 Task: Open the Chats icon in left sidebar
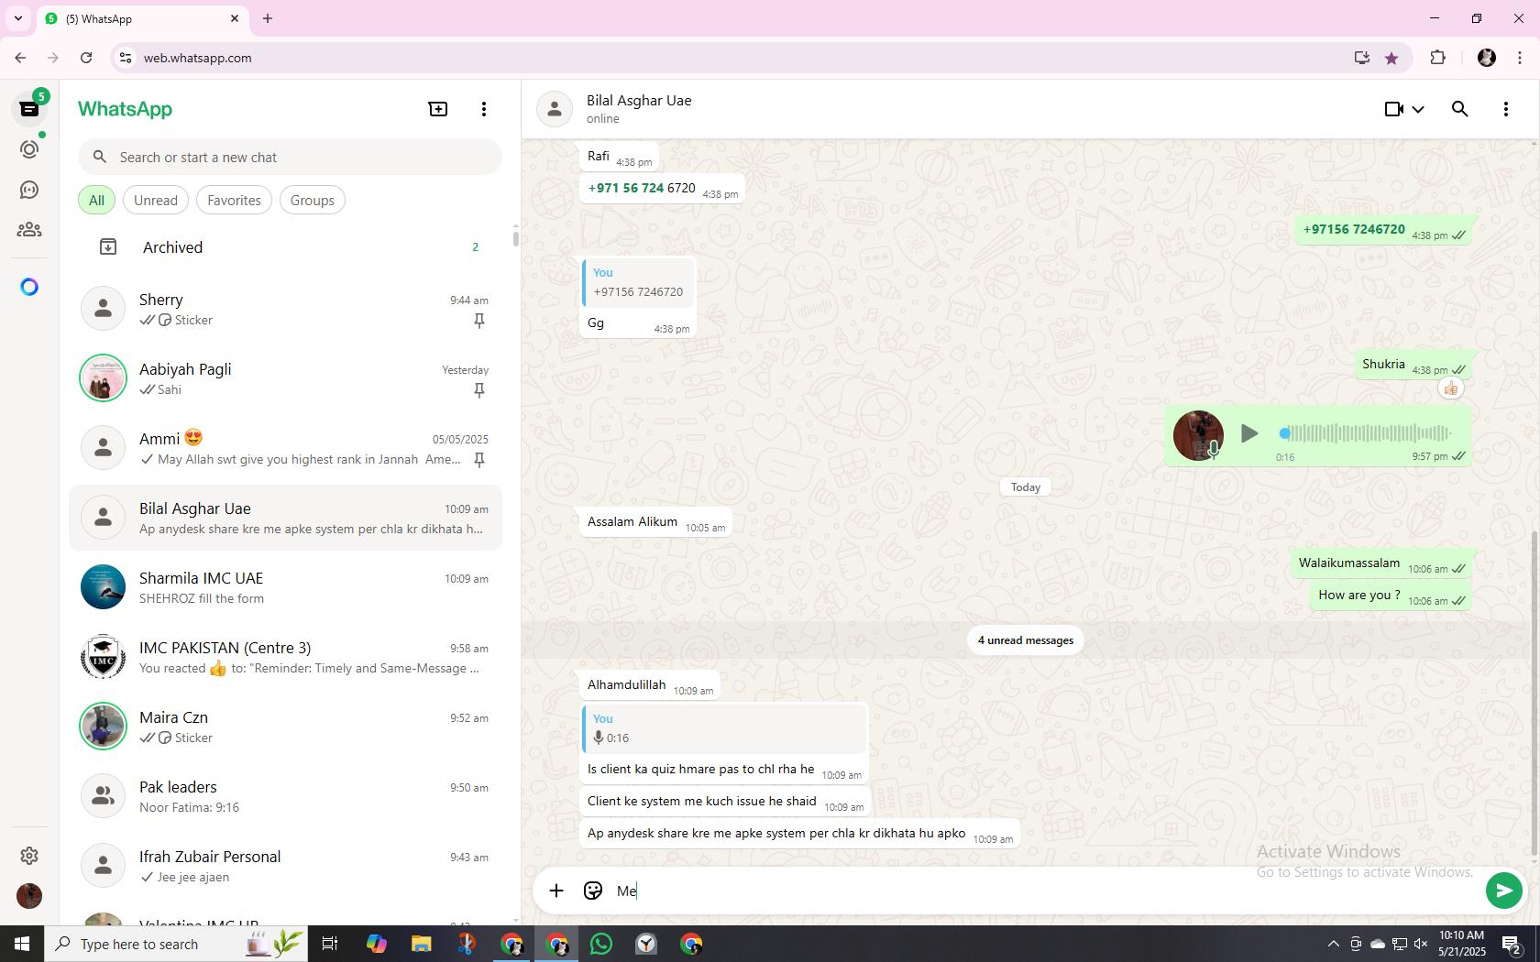pos(29,109)
